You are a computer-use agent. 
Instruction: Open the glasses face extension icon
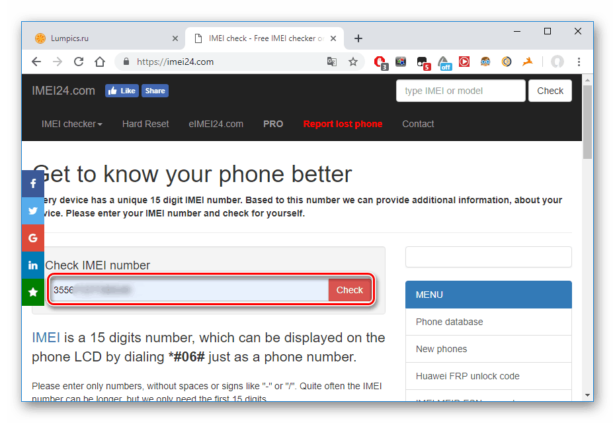pyautogui.click(x=485, y=62)
